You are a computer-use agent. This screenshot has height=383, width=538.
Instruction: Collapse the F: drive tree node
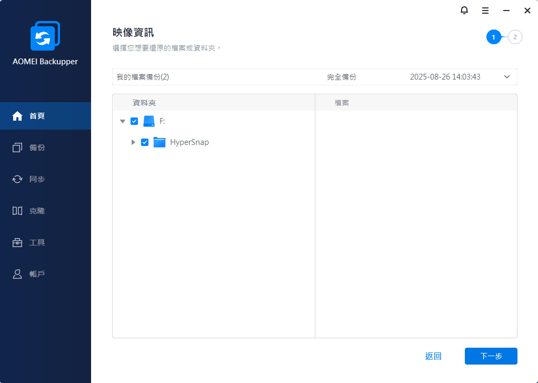pyautogui.click(x=123, y=121)
